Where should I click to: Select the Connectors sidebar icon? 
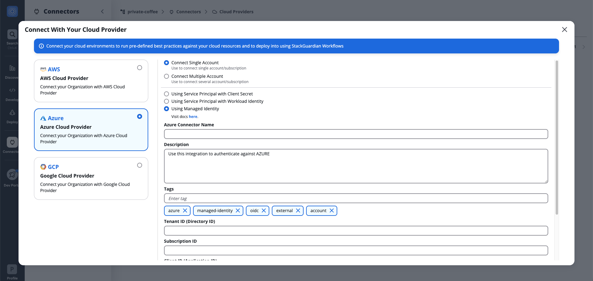pyautogui.click(x=12, y=142)
